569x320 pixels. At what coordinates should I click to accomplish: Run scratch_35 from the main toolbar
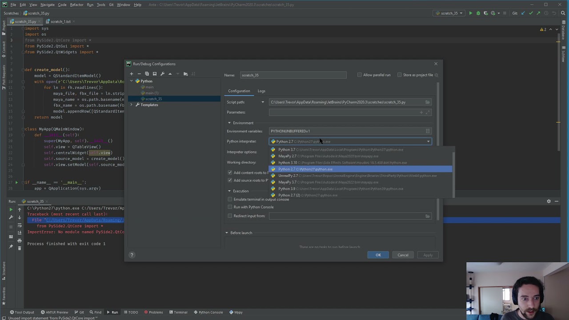tap(470, 13)
